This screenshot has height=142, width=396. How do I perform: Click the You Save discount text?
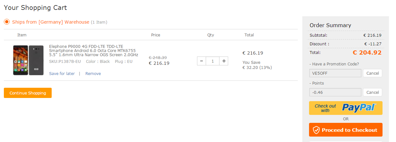(257, 65)
